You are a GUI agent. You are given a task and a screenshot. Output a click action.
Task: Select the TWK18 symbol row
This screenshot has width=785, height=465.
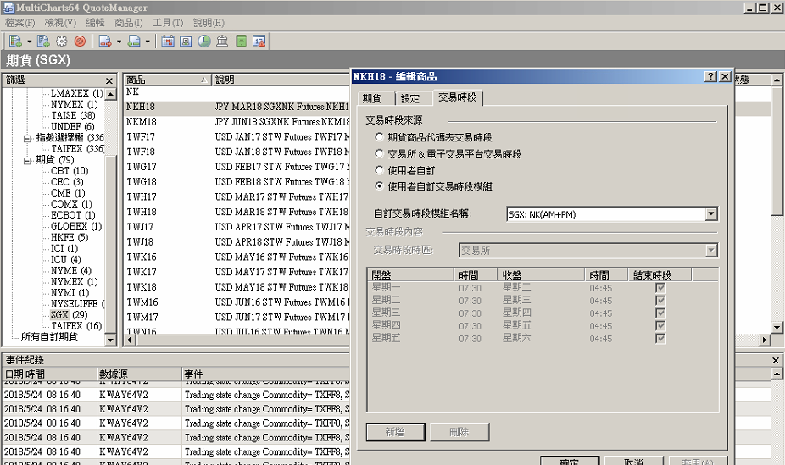(237, 287)
